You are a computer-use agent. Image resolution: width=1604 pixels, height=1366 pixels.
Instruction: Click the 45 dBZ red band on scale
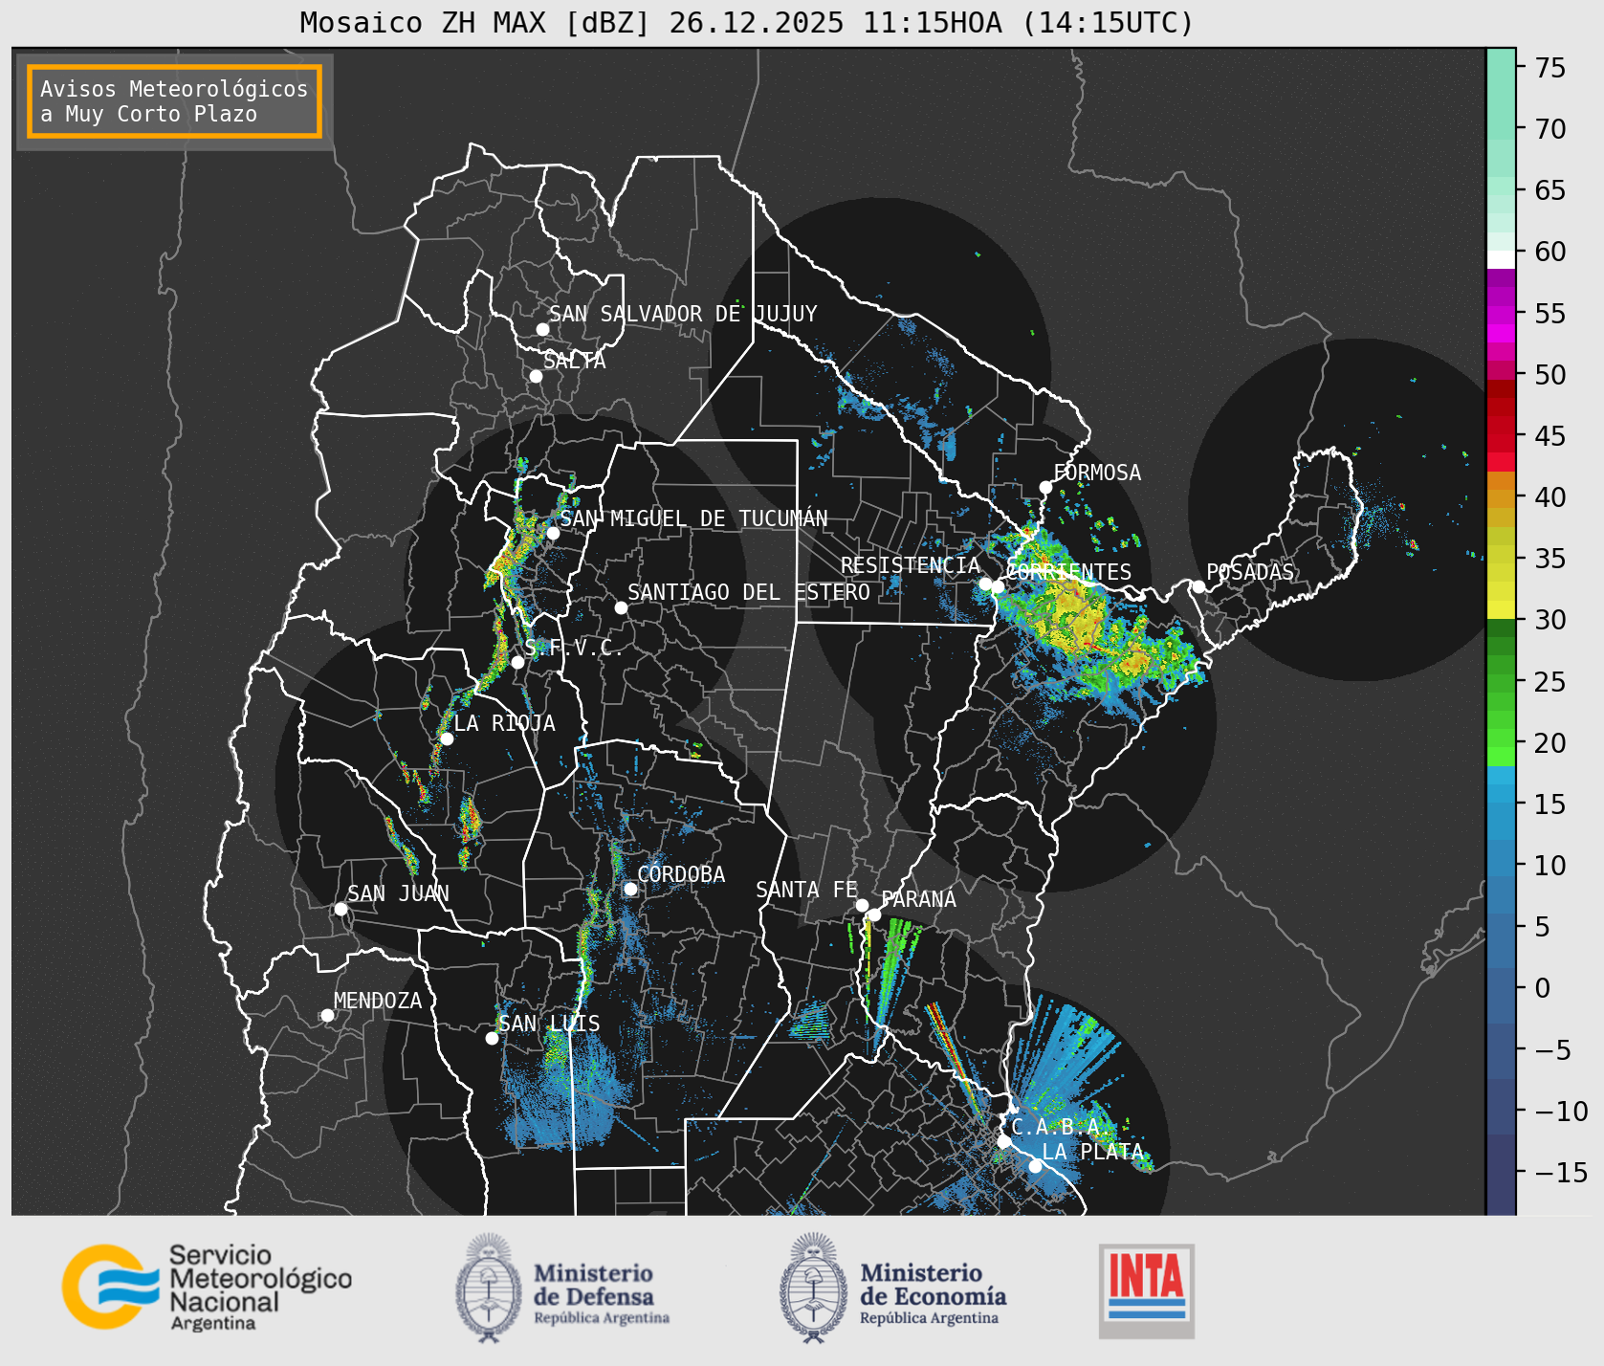click(1502, 436)
